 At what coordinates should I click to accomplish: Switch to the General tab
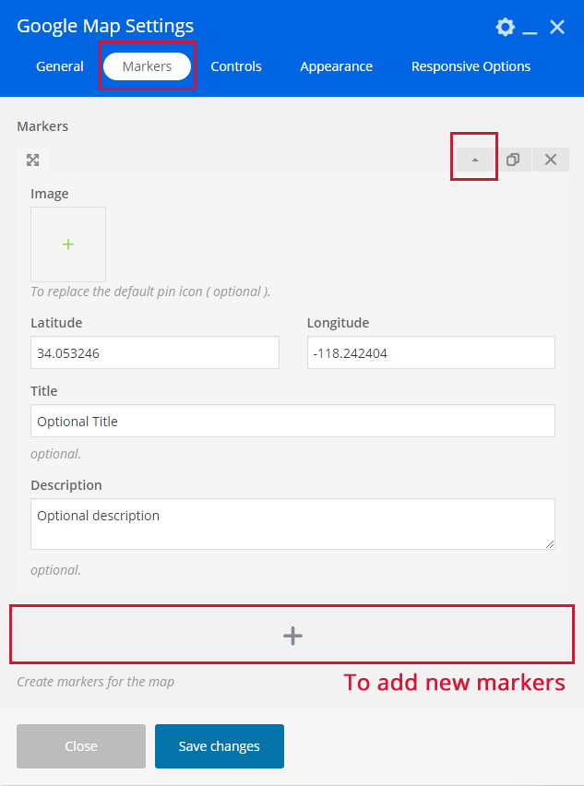(60, 66)
